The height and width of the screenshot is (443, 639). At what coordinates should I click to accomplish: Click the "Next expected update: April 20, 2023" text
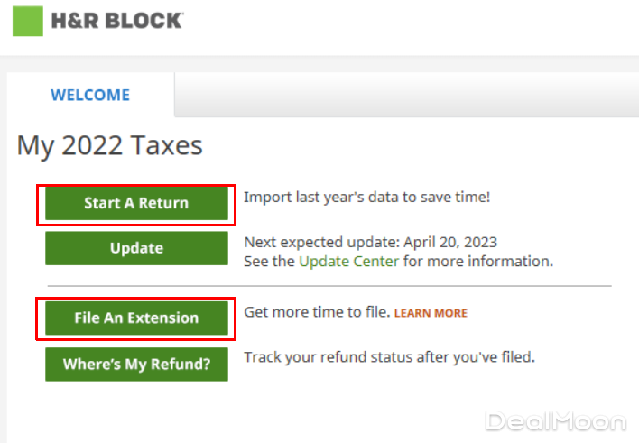(x=370, y=242)
